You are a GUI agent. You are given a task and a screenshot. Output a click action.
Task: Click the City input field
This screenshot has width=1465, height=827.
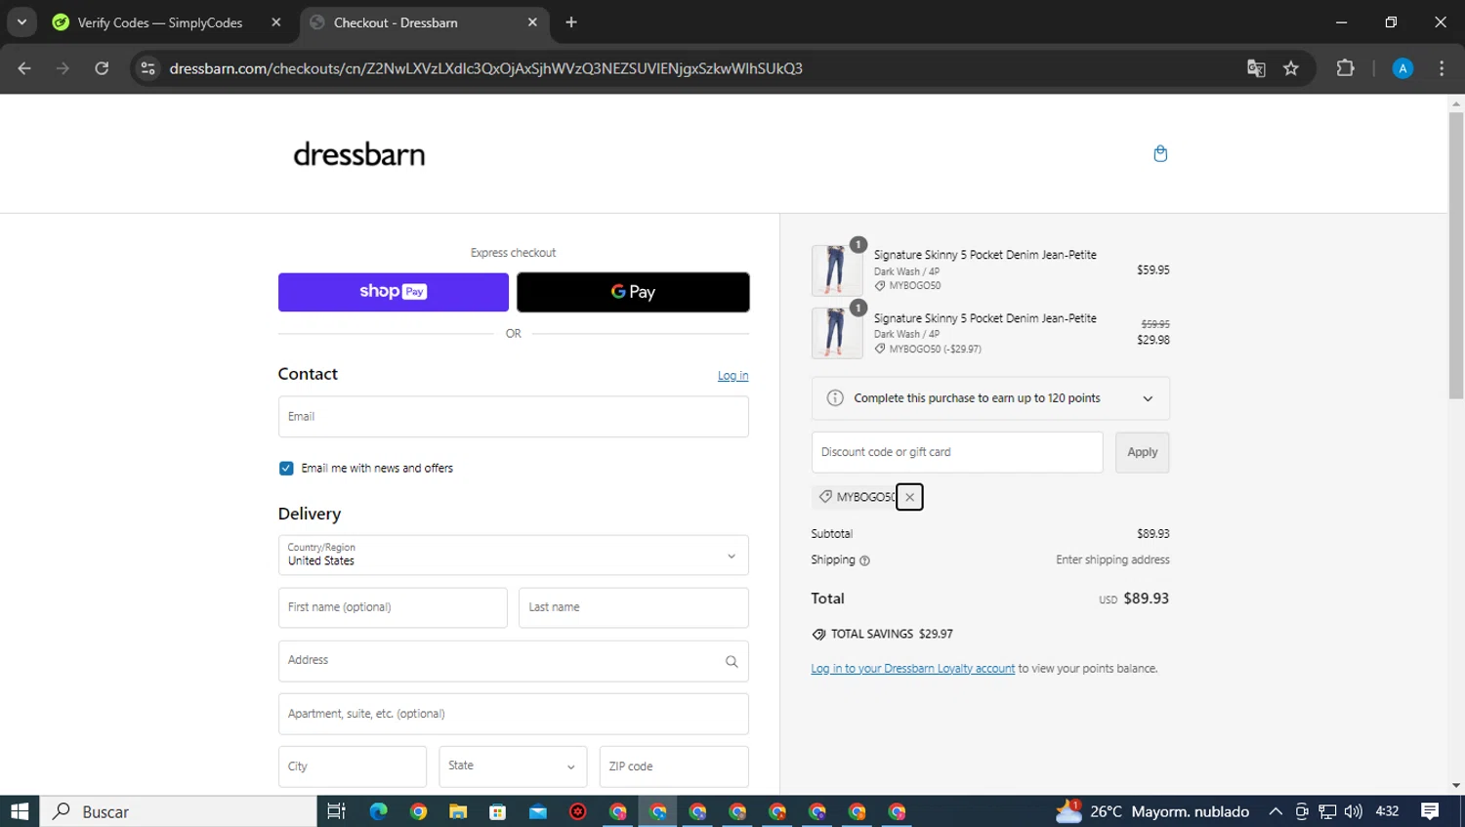[x=353, y=766]
